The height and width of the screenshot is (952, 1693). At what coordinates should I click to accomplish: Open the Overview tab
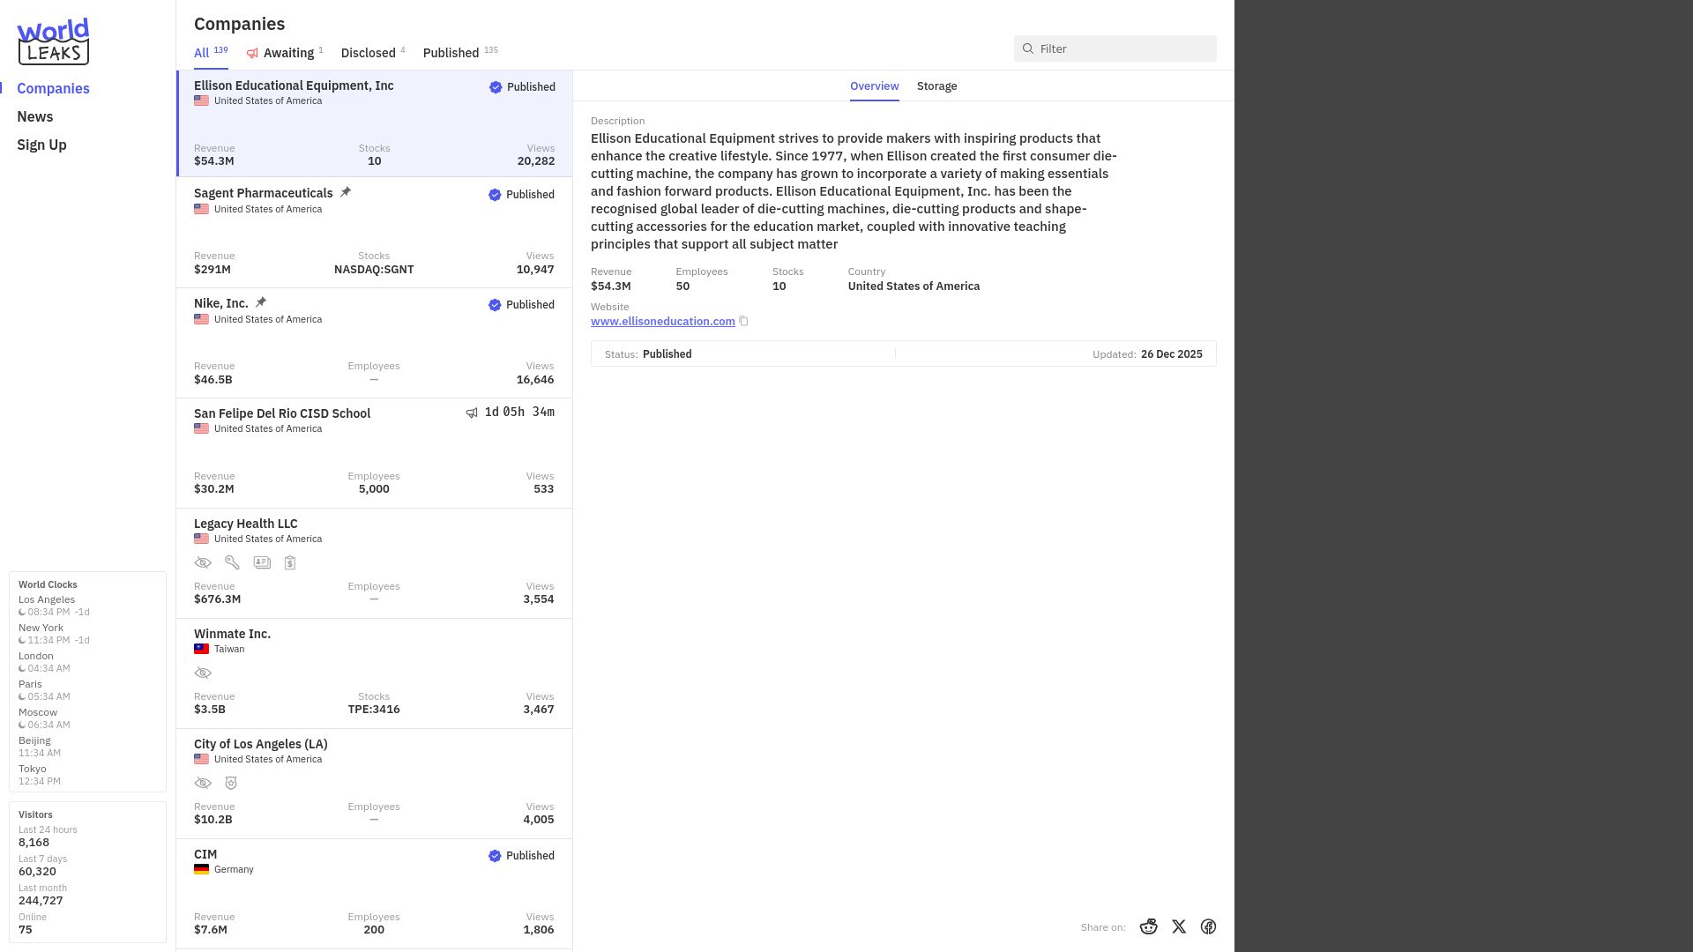point(874,86)
